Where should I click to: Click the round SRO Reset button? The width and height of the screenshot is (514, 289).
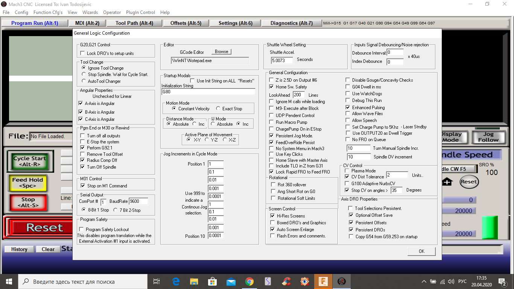click(x=469, y=181)
